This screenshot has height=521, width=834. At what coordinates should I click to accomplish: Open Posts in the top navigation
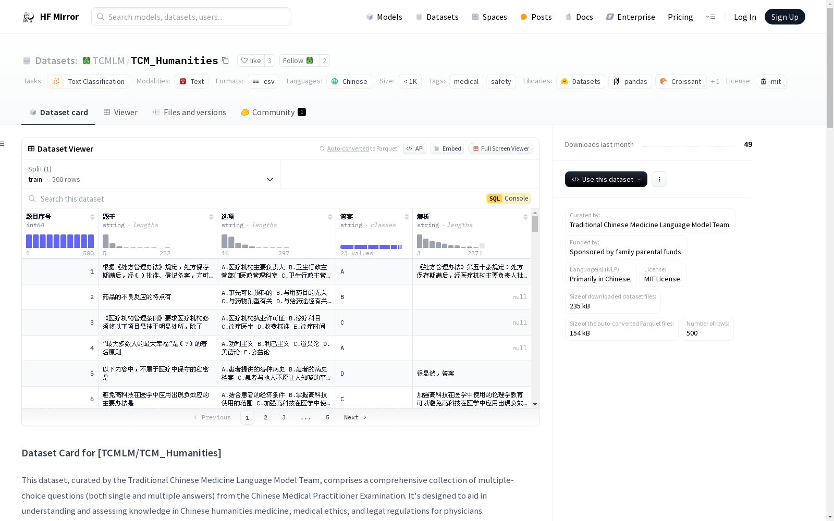coord(536,17)
